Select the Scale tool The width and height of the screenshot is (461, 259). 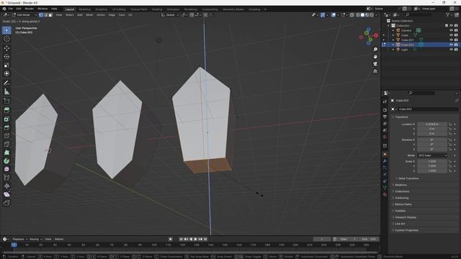(6, 65)
